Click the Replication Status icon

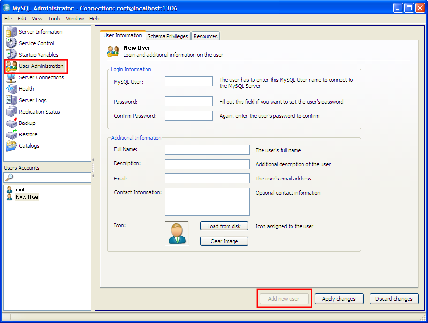click(11, 112)
